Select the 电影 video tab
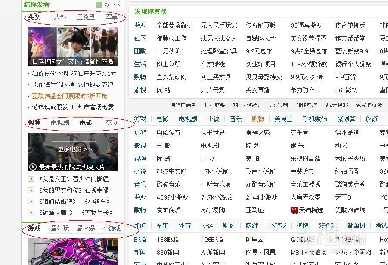The width and height of the screenshot is (388, 265). [86, 123]
